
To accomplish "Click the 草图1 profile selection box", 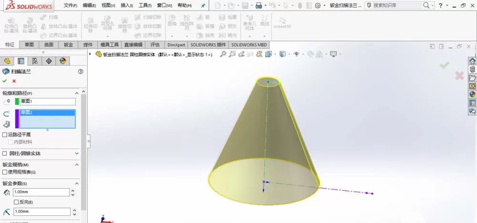I will [47, 101].
